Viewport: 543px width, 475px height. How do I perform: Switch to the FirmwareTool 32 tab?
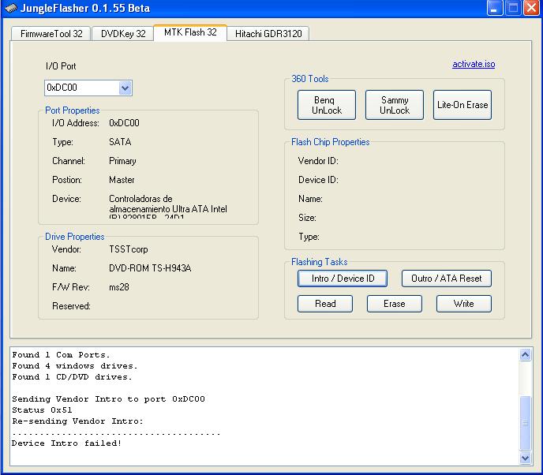pos(50,34)
